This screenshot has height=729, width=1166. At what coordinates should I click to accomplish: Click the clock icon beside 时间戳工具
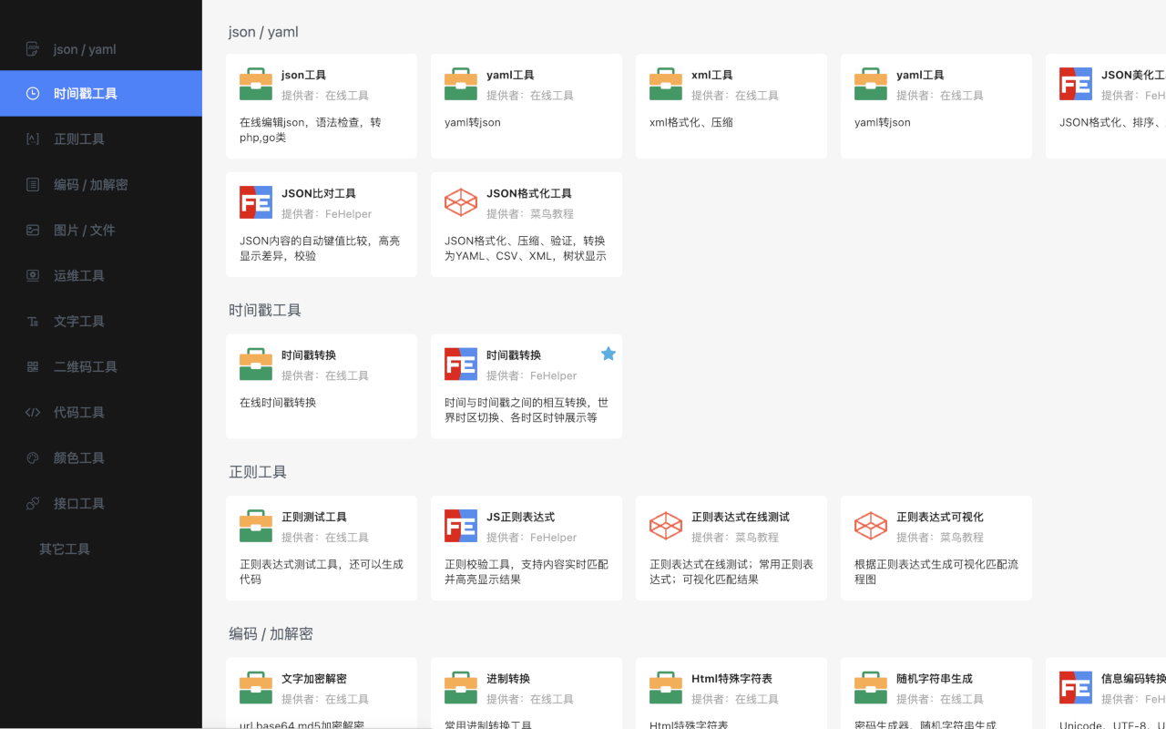click(33, 93)
